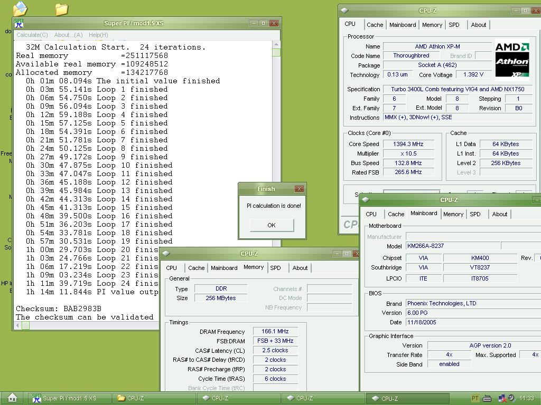541x405 pixels.
Task: Click the CPU-Z title bar icon in the CPU window
Action: coord(344,11)
